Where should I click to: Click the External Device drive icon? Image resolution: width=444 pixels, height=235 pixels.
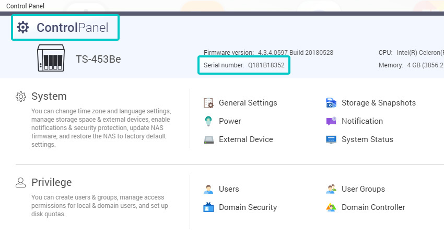point(208,139)
